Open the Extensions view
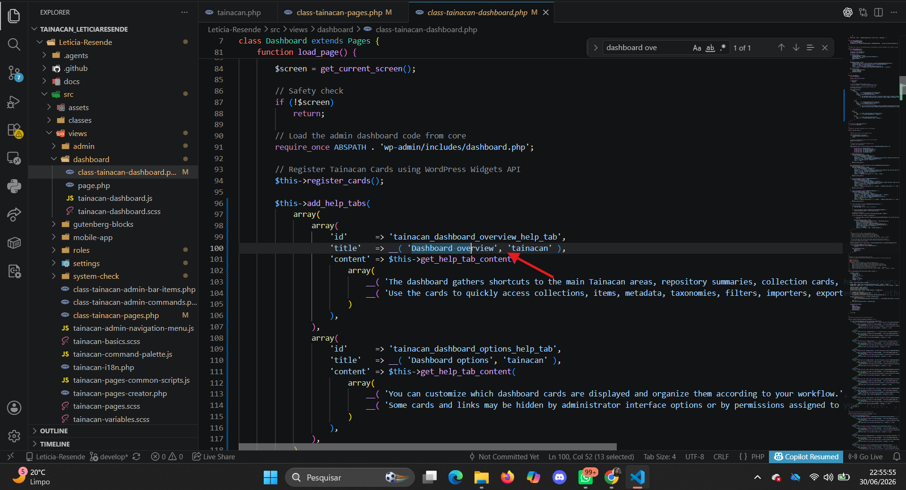This screenshot has height=490, width=906. click(x=14, y=130)
